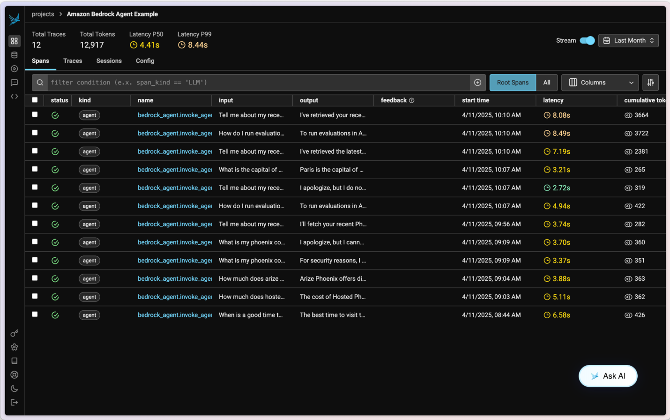Click the output cell "For security reasons, I ..."
670x420 pixels.
pyautogui.click(x=333, y=261)
